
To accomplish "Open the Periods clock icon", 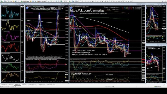I will (73, 1).
